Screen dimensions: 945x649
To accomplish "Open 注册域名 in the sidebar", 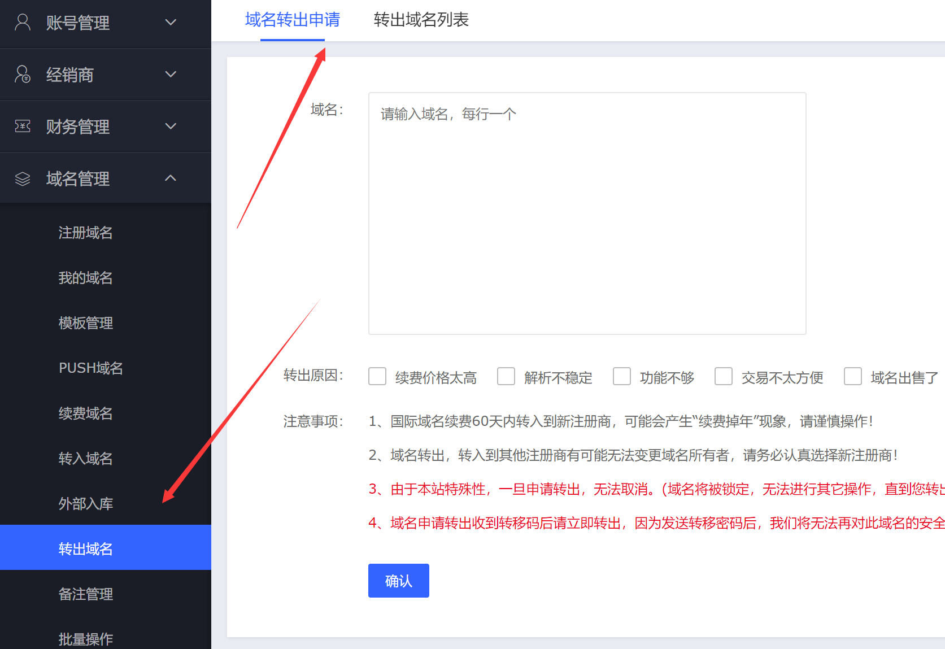I will tap(86, 233).
